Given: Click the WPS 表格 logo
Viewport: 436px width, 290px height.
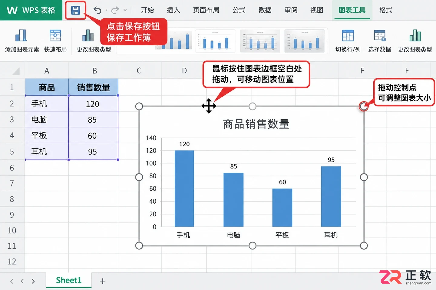Looking at the screenshot, I should tap(31, 10).
